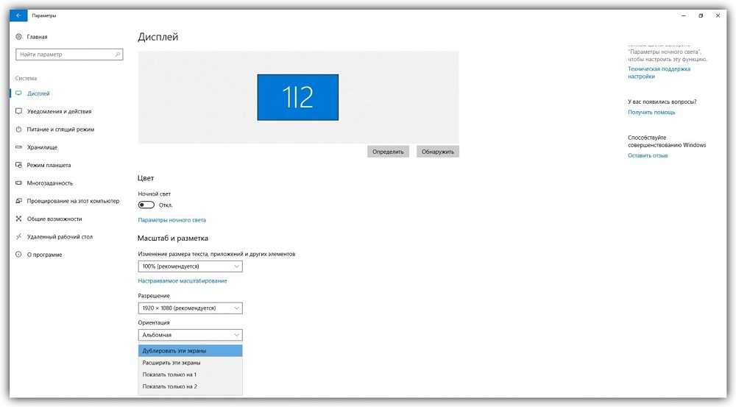Open Питание и спящий режим section
The height and width of the screenshot is (407, 736).
(60, 129)
